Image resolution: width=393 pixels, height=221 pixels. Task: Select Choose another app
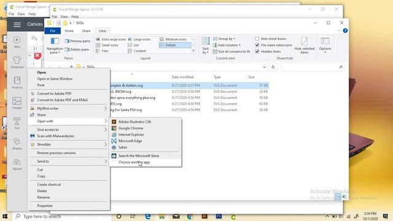click(x=145, y=162)
